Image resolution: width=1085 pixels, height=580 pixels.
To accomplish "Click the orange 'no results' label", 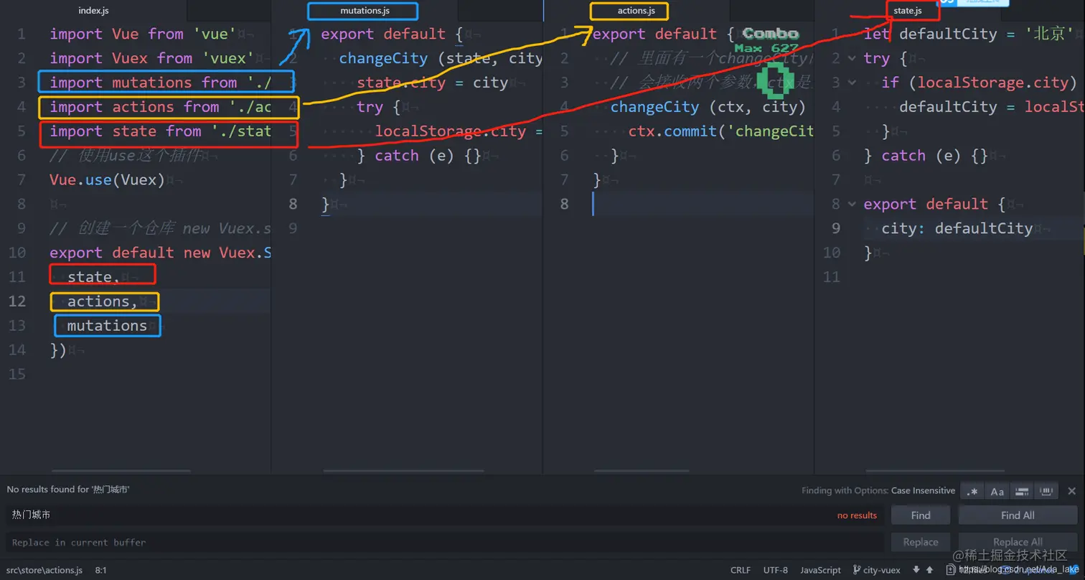I will pyautogui.click(x=857, y=515).
